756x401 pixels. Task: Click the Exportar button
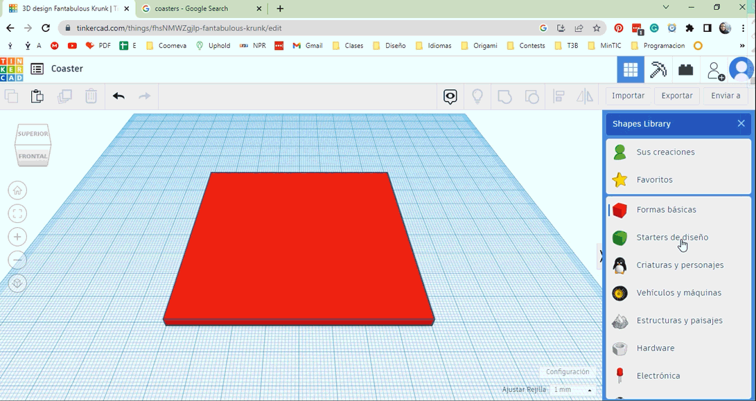click(x=676, y=96)
